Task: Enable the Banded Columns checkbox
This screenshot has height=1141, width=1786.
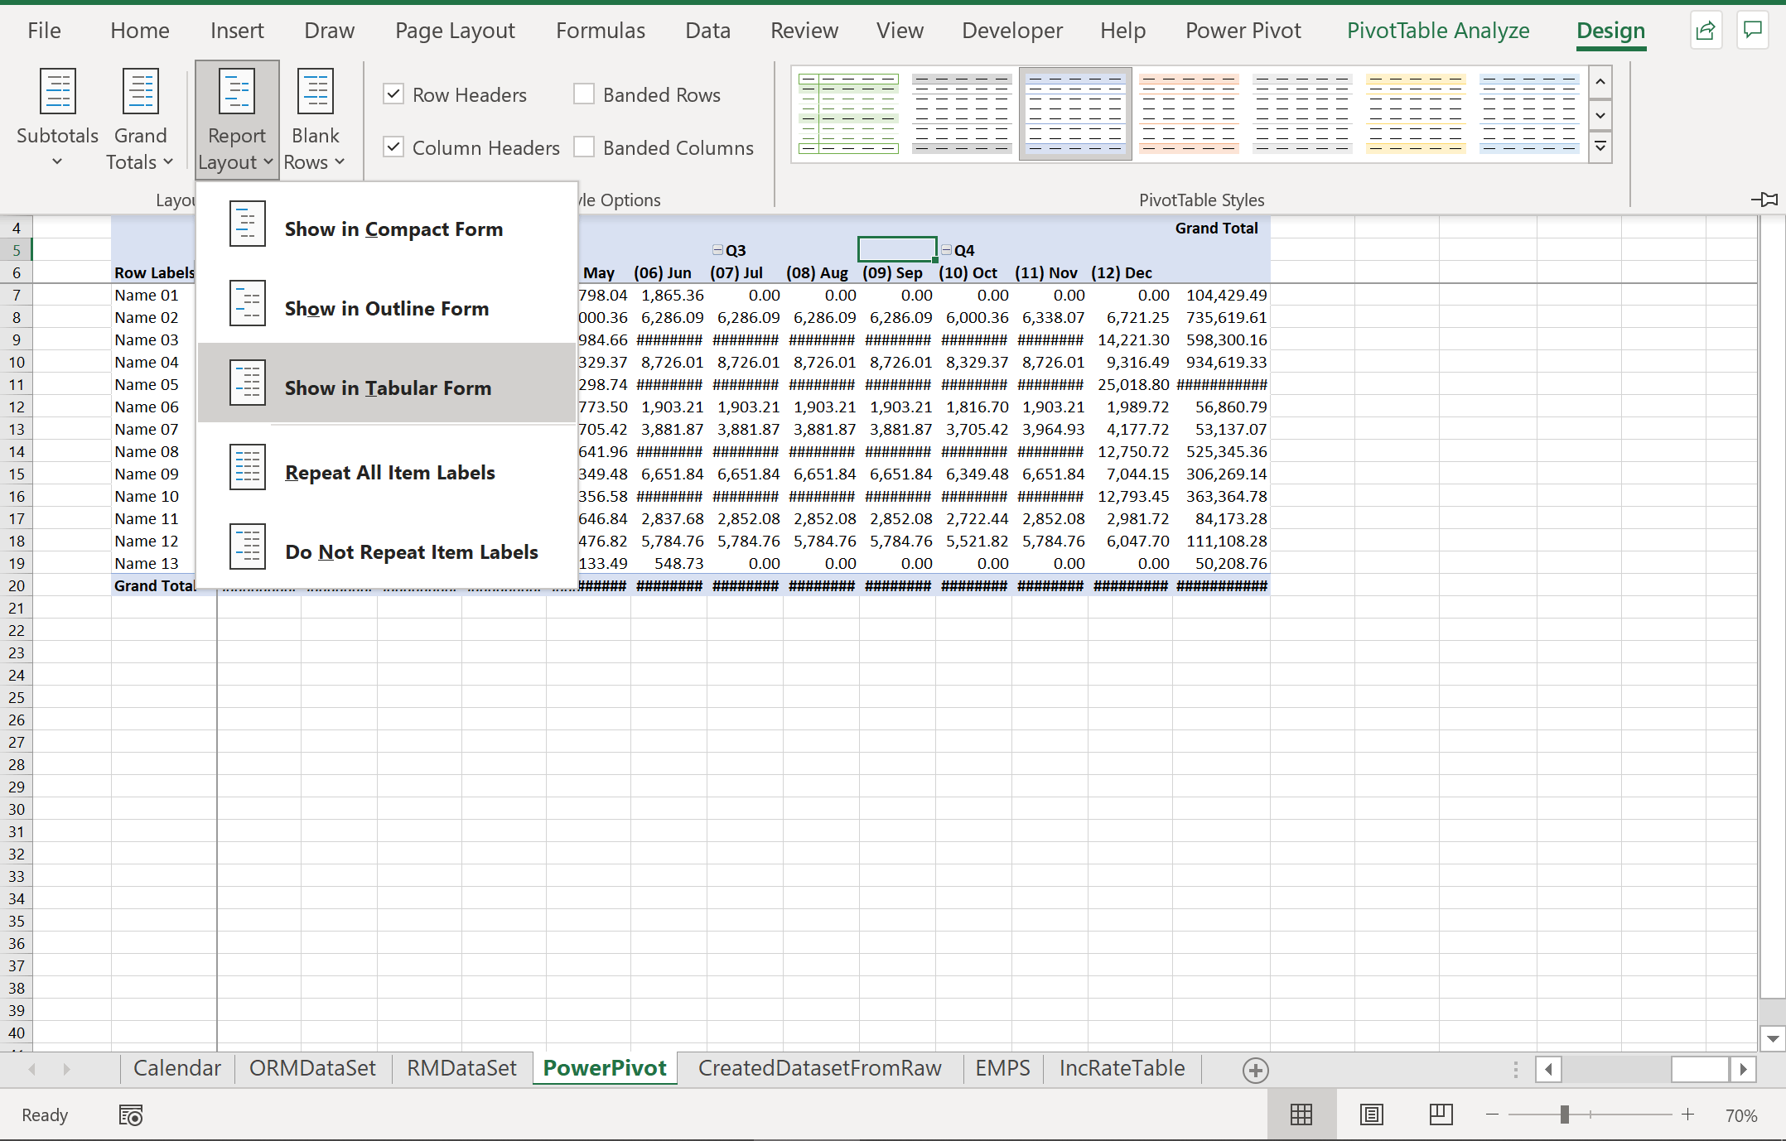Action: coord(584,147)
